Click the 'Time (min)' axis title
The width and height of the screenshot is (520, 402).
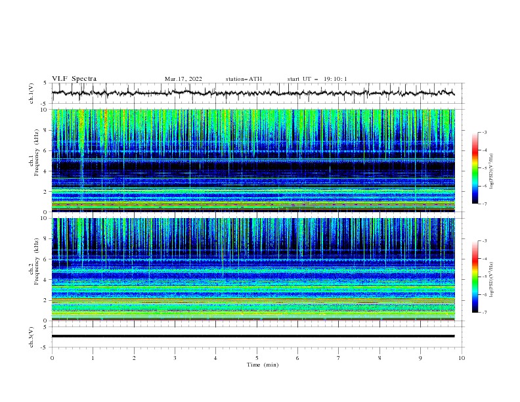[263, 365]
